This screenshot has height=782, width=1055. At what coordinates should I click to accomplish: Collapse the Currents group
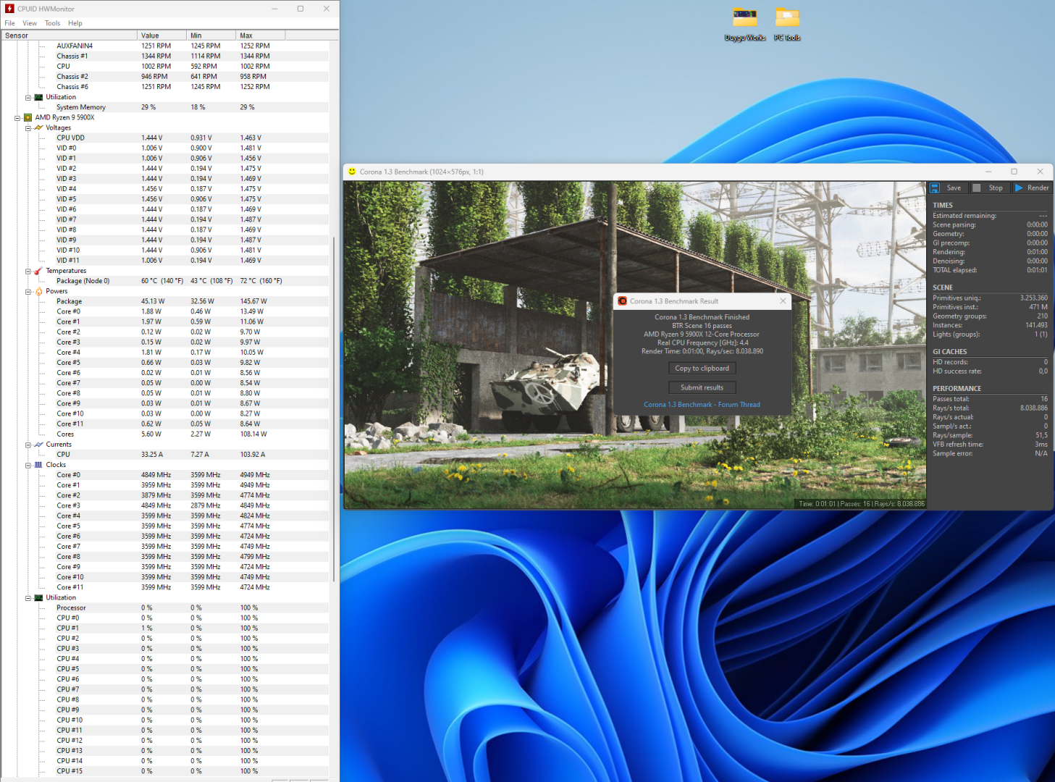click(x=28, y=445)
